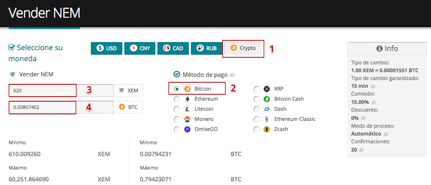431x185 pixels.
Task: Click the help icon next to Método de pago
Action: pos(232,75)
